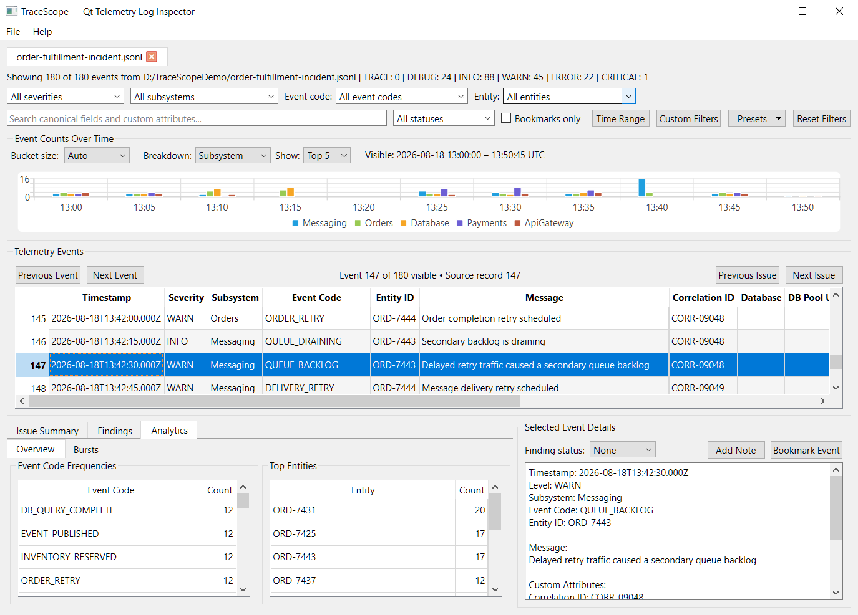
Task: Click the Event Code column header in events table
Action: click(316, 297)
